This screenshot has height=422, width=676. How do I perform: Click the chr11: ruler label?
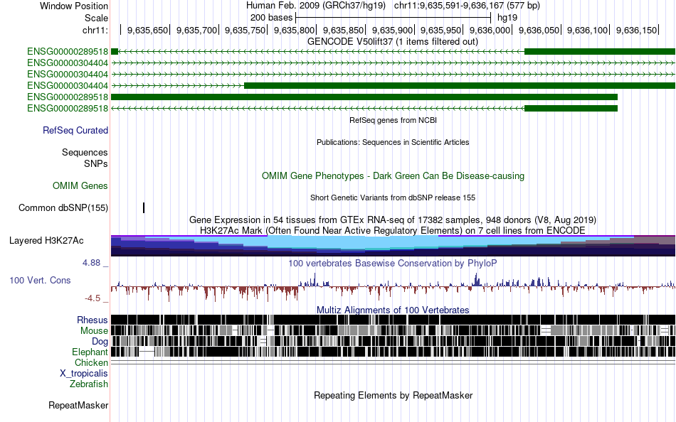click(95, 30)
